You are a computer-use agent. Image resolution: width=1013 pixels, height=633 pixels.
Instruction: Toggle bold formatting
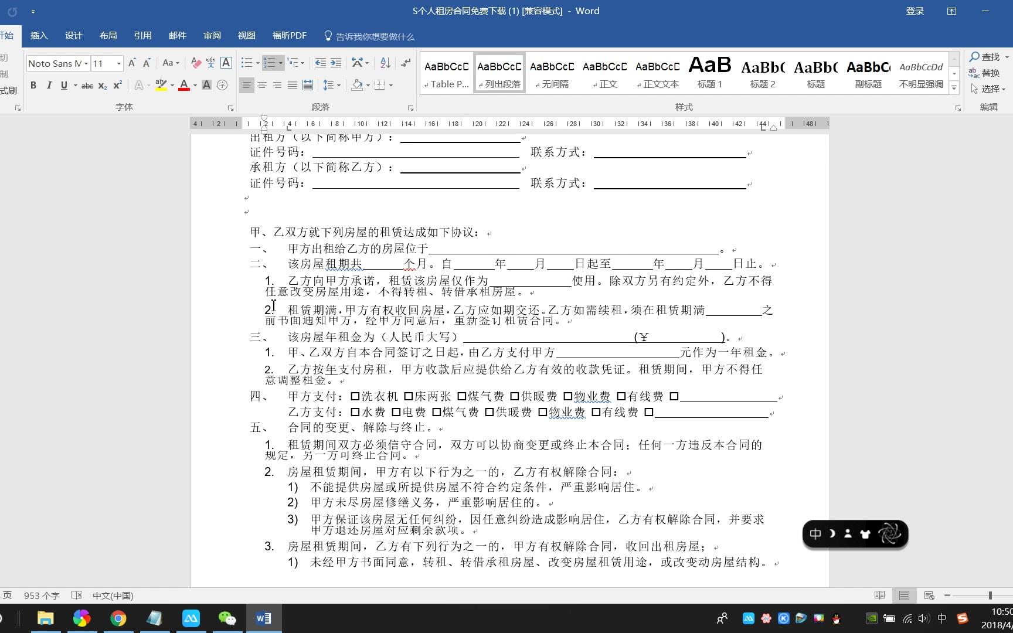[x=33, y=85]
